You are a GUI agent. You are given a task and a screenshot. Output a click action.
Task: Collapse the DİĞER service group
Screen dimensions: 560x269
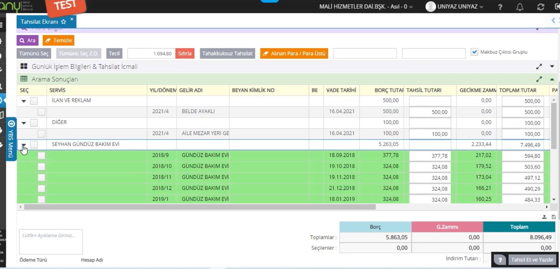pyautogui.click(x=24, y=123)
